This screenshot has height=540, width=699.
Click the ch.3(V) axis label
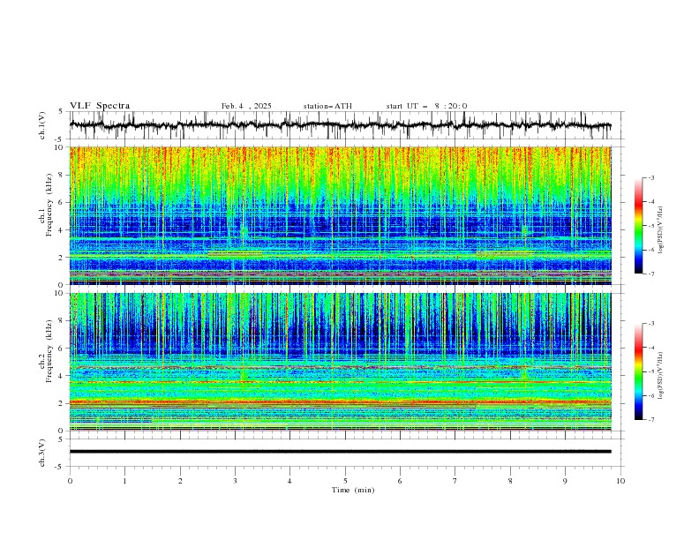coord(42,453)
